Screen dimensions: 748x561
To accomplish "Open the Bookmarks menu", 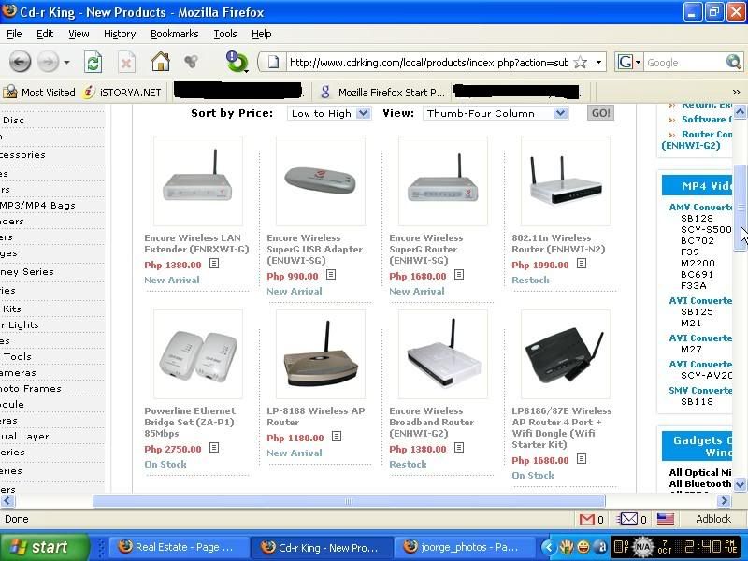I will click(175, 34).
